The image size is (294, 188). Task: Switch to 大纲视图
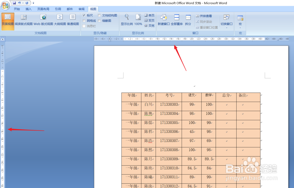pos(60,20)
